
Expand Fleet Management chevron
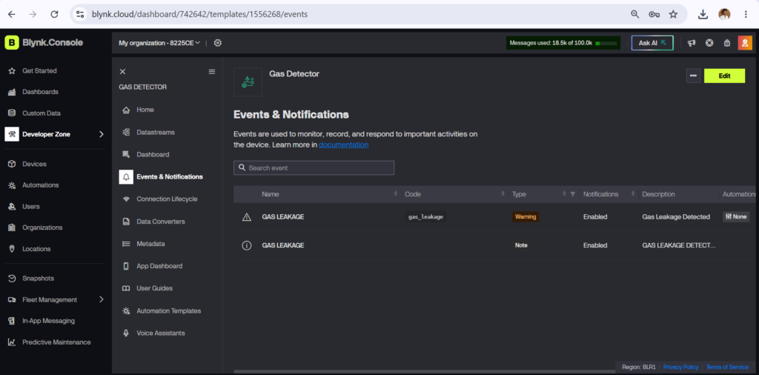pos(101,299)
